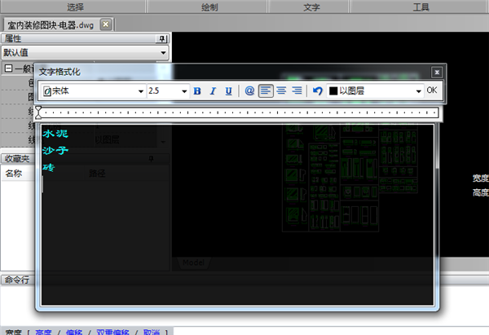Click the ruler indent marker
This screenshot has width=489, height=335.
coord(38,112)
